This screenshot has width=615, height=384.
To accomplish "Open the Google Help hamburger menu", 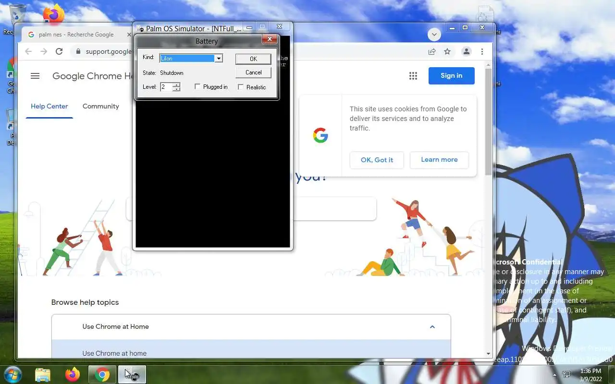I will coord(35,76).
